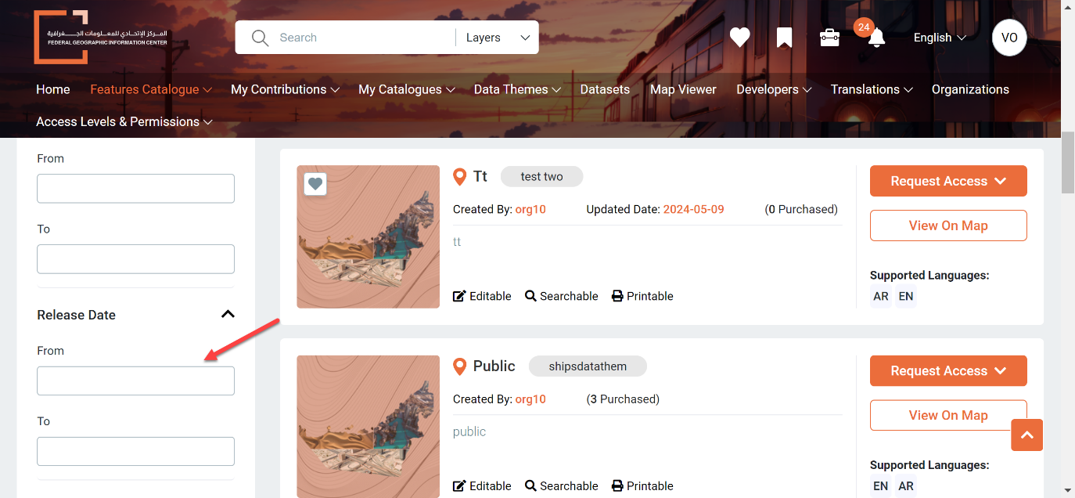Open org10 creator link on Tt card

tap(530, 209)
